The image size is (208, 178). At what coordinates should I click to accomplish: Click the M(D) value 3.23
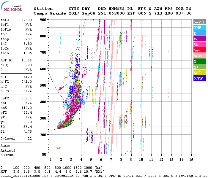tap(28, 65)
